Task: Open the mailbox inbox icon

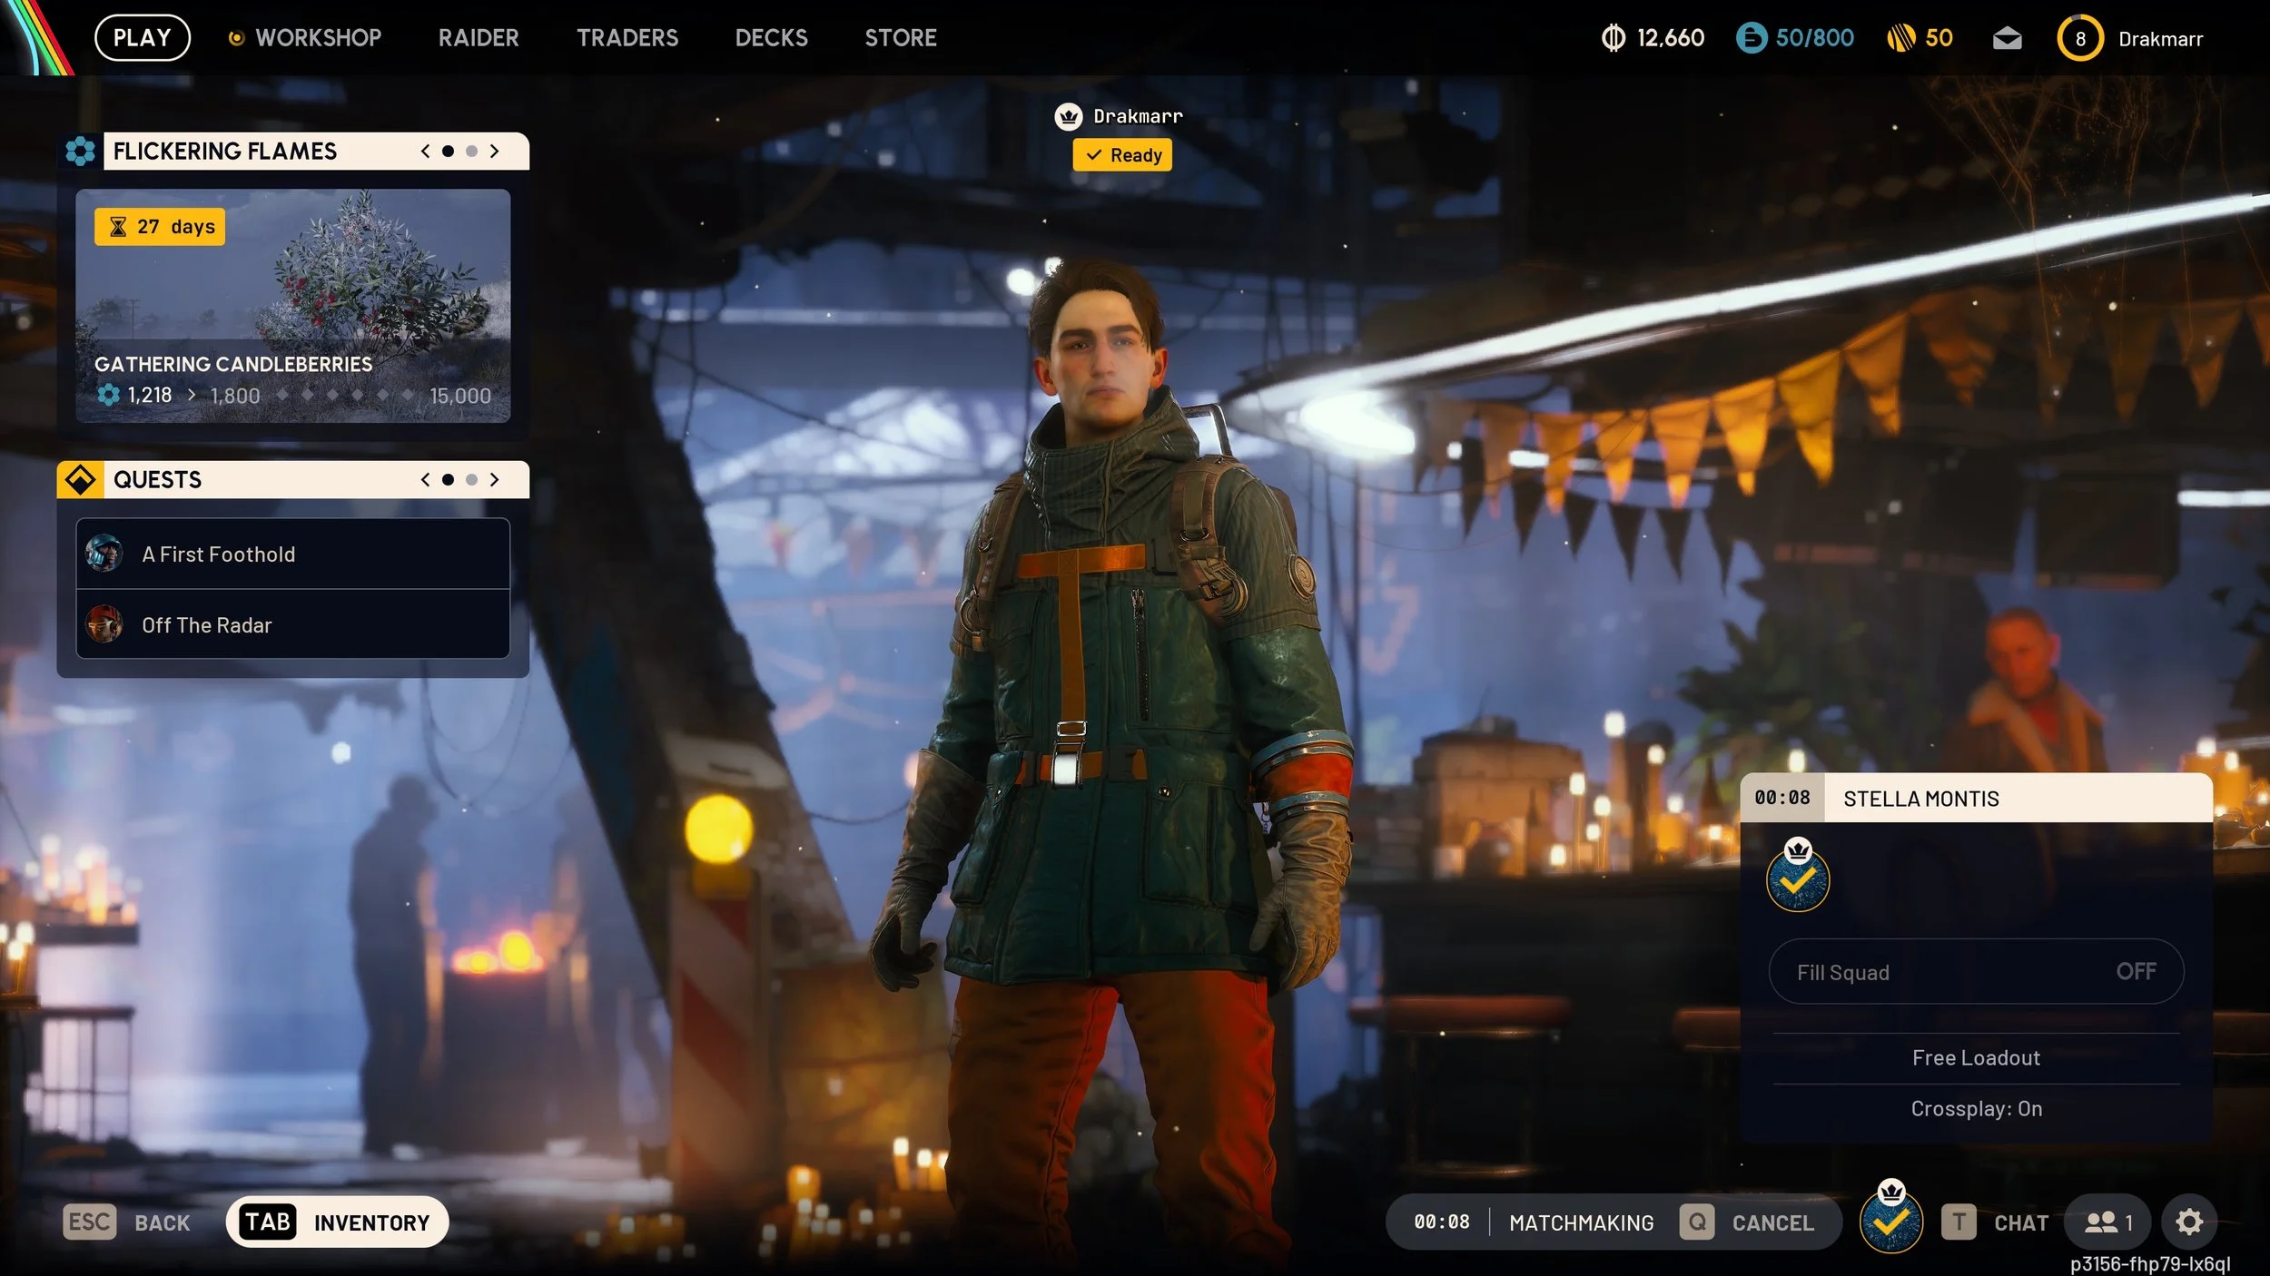Action: click(2006, 38)
